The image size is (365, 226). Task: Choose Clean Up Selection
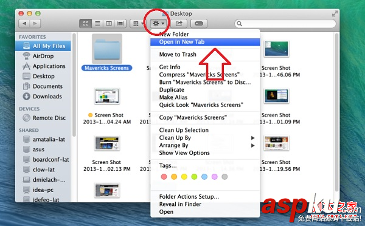[x=205, y=130]
